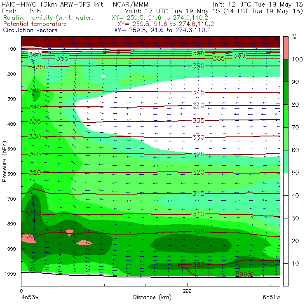Viewport: 305px width, 305px height.
Task: Click the 'NCAR/MMM' header text
Action: point(131,5)
